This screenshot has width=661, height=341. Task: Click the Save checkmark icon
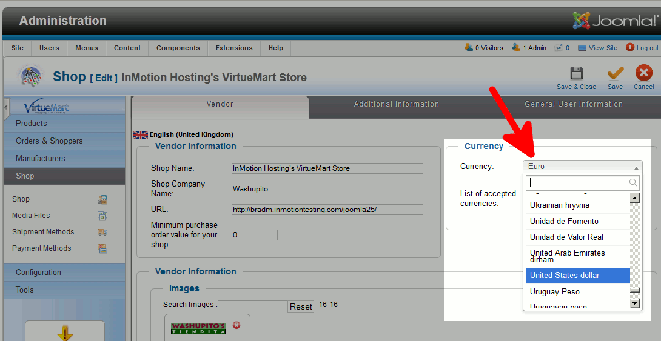pos(615,73)
